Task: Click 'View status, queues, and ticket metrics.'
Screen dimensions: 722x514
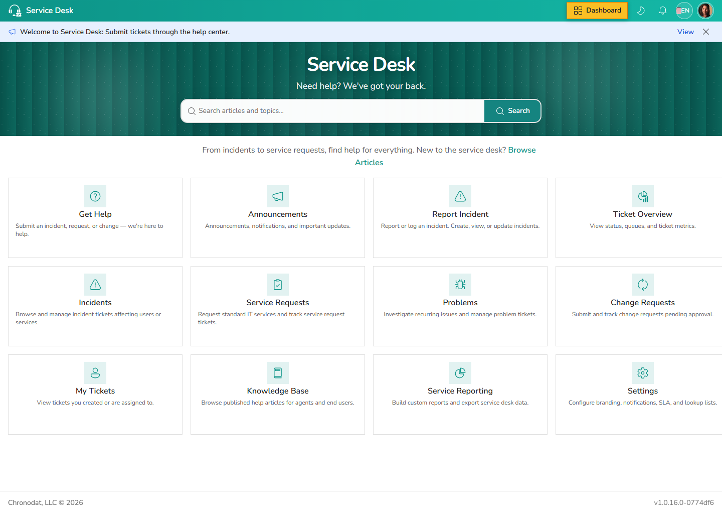Action: [643, 226]
